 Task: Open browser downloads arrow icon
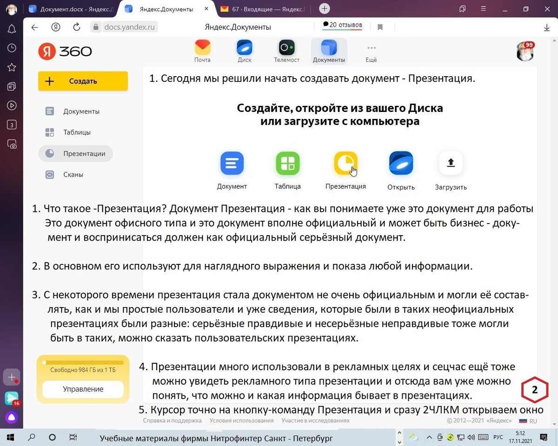click(x=547, y=27)
